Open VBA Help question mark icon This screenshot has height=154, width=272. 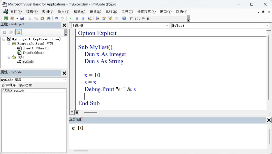click(124, 18)
